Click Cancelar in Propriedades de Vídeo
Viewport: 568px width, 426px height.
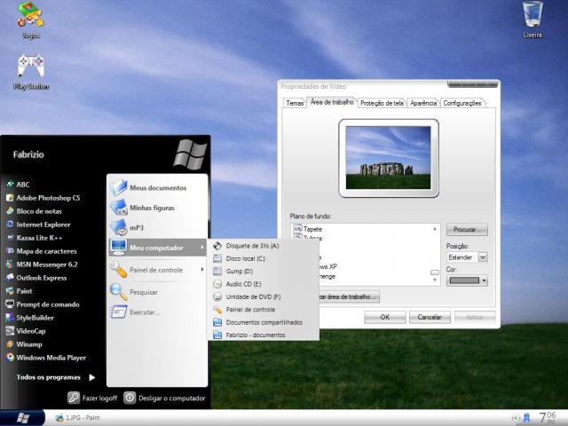[430, 317]
